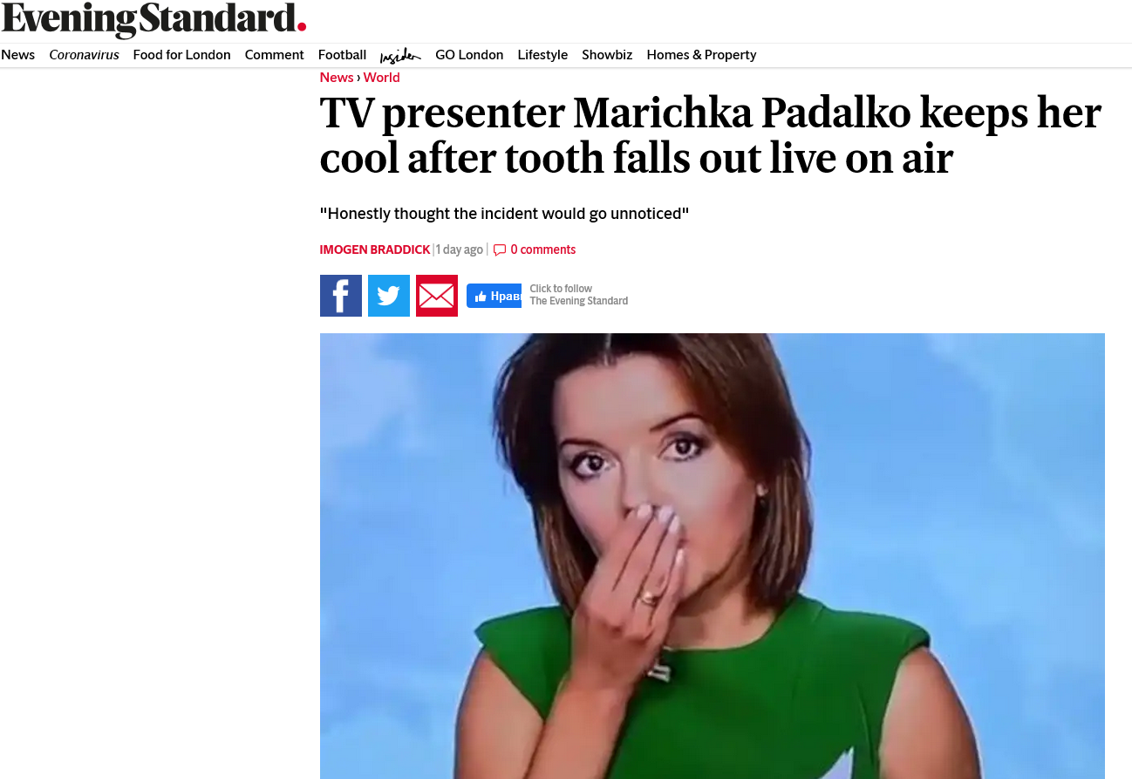
Task: Open the comments speech bubble icon
Action: (500, 250)
